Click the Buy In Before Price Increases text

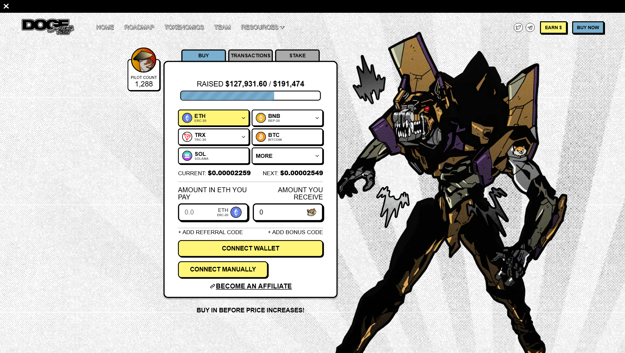(250, 310)
